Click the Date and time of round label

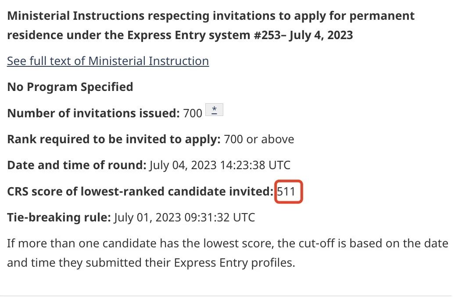pyautogui.click(x=77, y=165)
